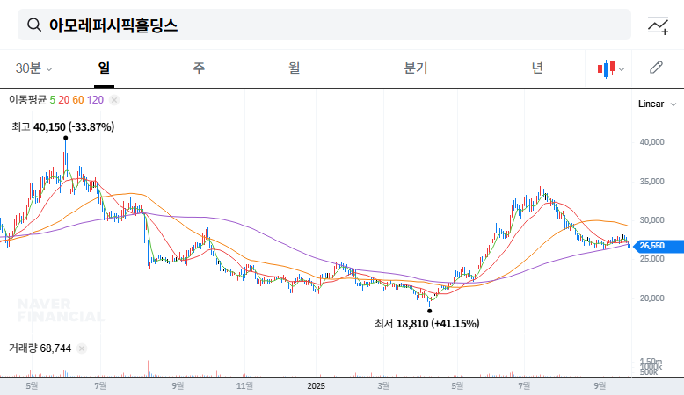
Task: Click the 25,000 price axis label
Action: click(x=651, y=259)
